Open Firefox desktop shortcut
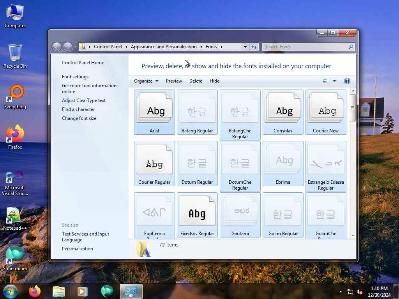The image size is (399, 299). point(15,137)
